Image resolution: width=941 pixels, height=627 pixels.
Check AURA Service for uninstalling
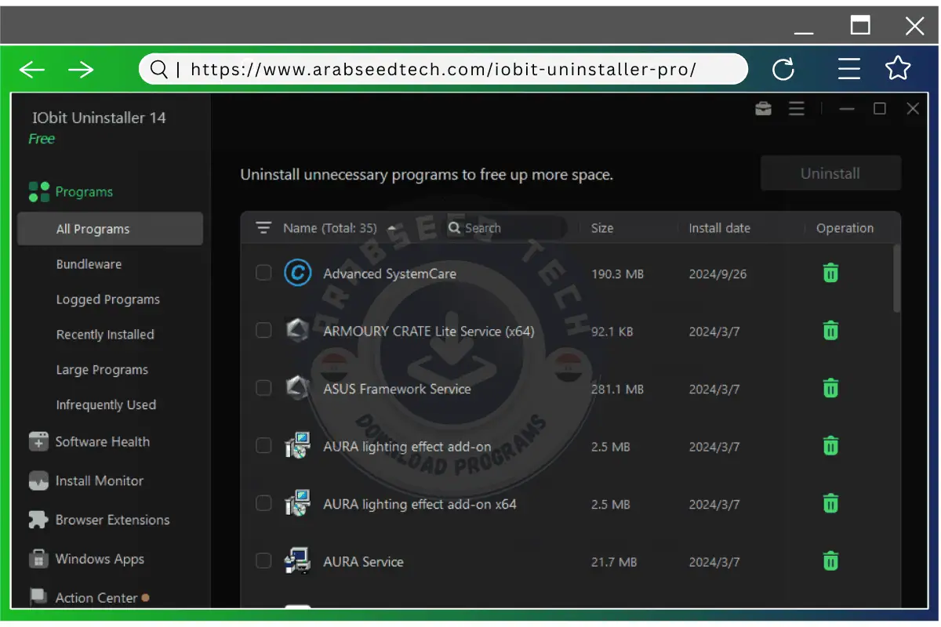click(x=263, y=561)
